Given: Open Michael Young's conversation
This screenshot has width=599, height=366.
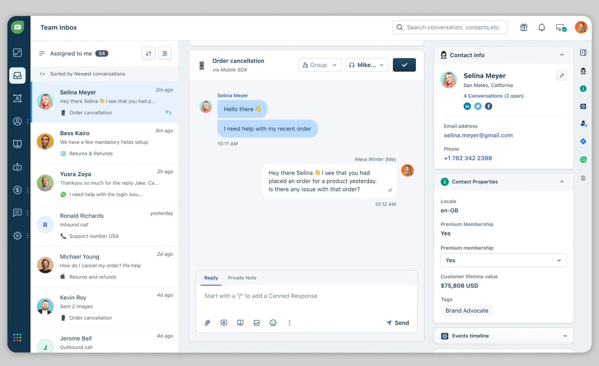Looking at the screenshot, I should (105, 267).
